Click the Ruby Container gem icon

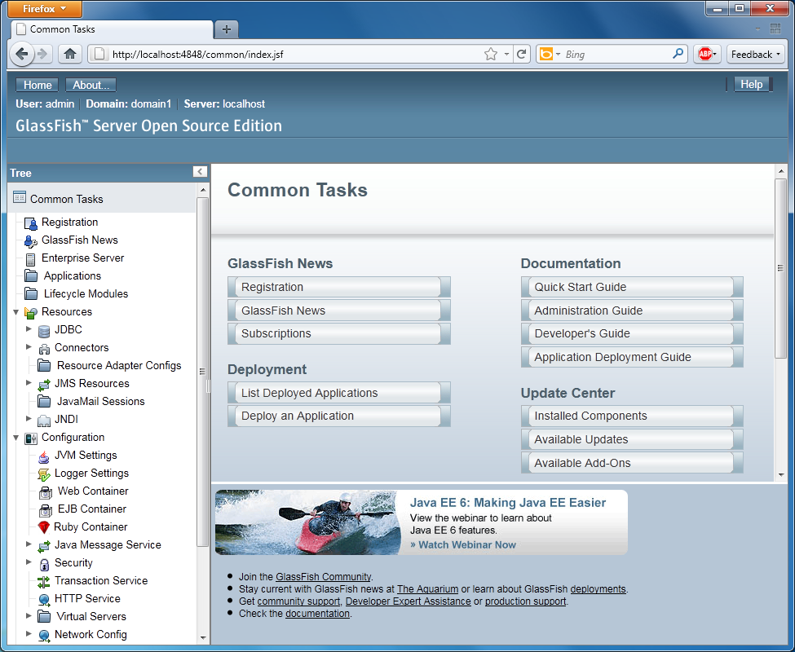43,527
